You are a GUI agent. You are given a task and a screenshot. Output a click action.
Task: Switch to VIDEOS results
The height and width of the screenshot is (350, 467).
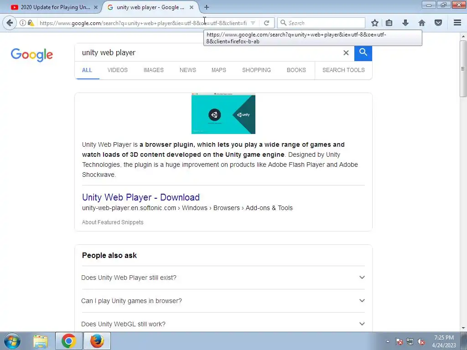pos(118,70)
